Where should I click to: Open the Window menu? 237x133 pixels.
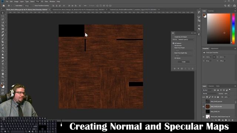click(52, 1)
